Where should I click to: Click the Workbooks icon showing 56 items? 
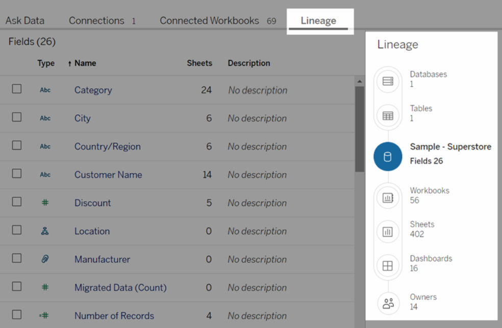point(388,197)
